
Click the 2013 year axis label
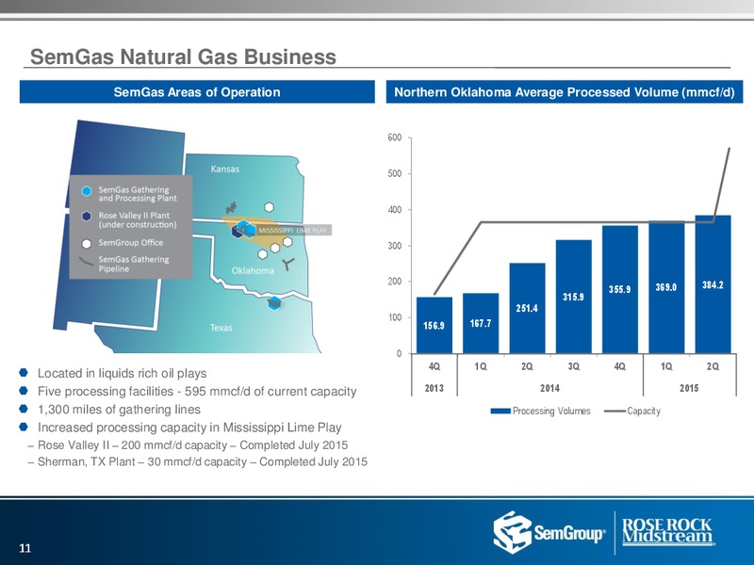434,388
